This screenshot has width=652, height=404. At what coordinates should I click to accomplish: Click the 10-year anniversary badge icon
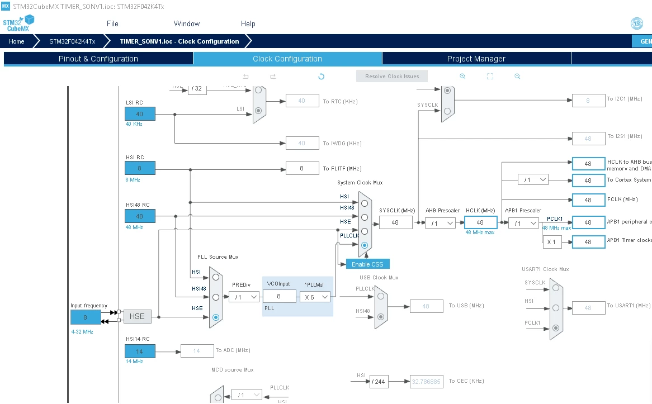(636, 23)
